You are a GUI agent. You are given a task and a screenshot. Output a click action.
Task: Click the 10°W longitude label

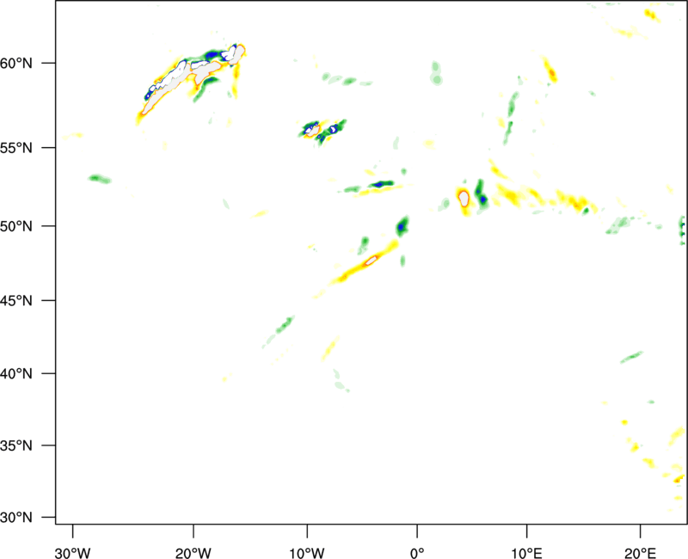(x=307, y=553)
